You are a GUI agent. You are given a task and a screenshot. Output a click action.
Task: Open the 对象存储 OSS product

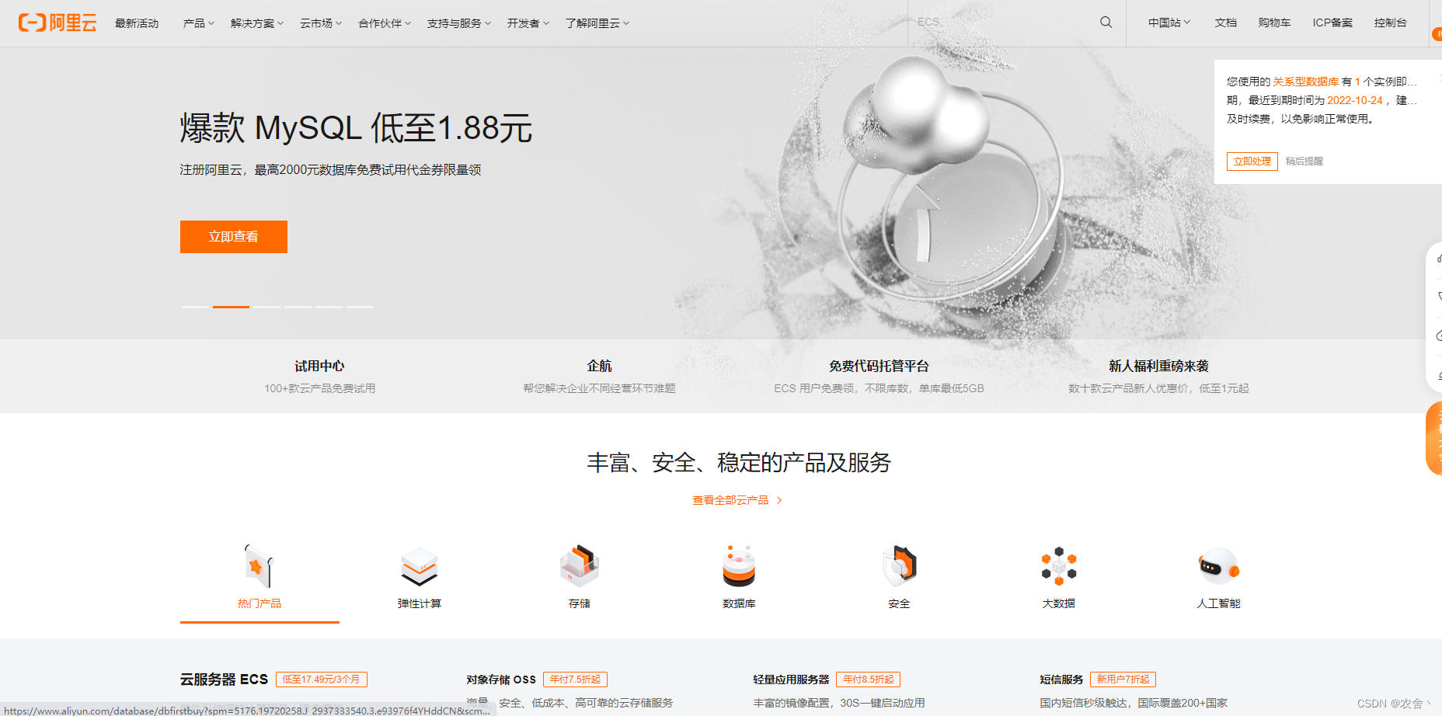coord(501,680)
